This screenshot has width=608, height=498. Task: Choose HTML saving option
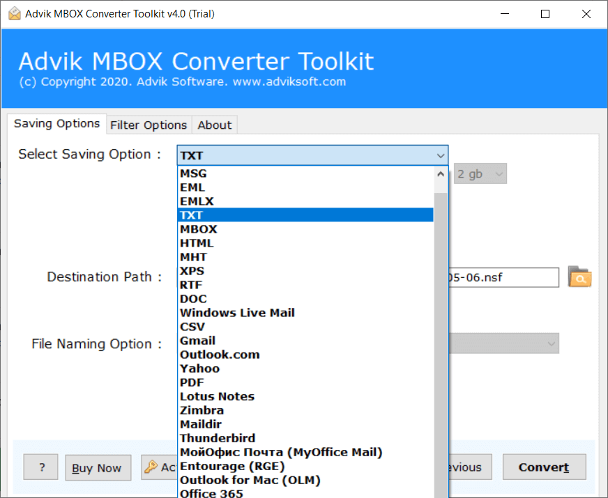(305, 243)
